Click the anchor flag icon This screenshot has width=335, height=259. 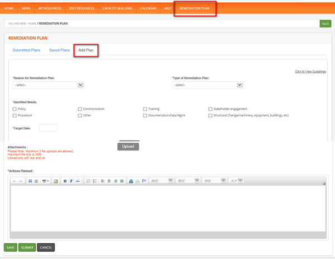pos(143,181)
